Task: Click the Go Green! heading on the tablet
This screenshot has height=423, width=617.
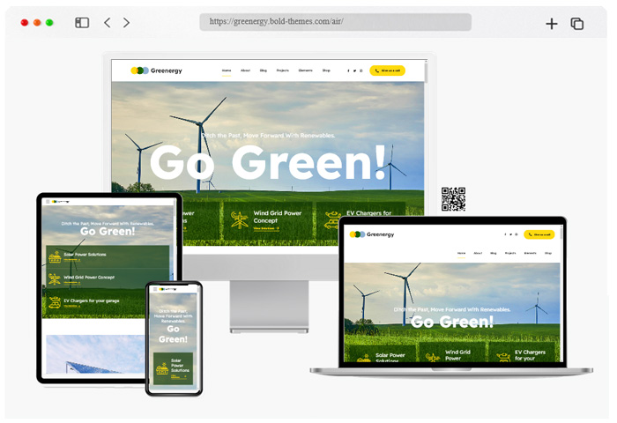Action: pyautogui.click(x=108, y=232)
